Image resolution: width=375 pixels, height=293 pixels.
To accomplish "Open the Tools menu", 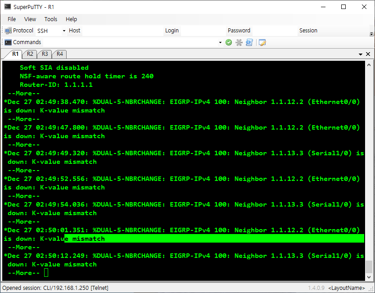I will click(51, 19).
